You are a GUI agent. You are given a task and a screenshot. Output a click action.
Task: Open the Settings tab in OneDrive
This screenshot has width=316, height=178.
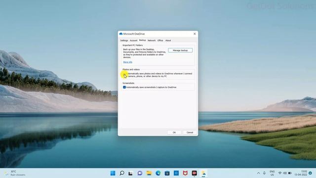(124, 41)
